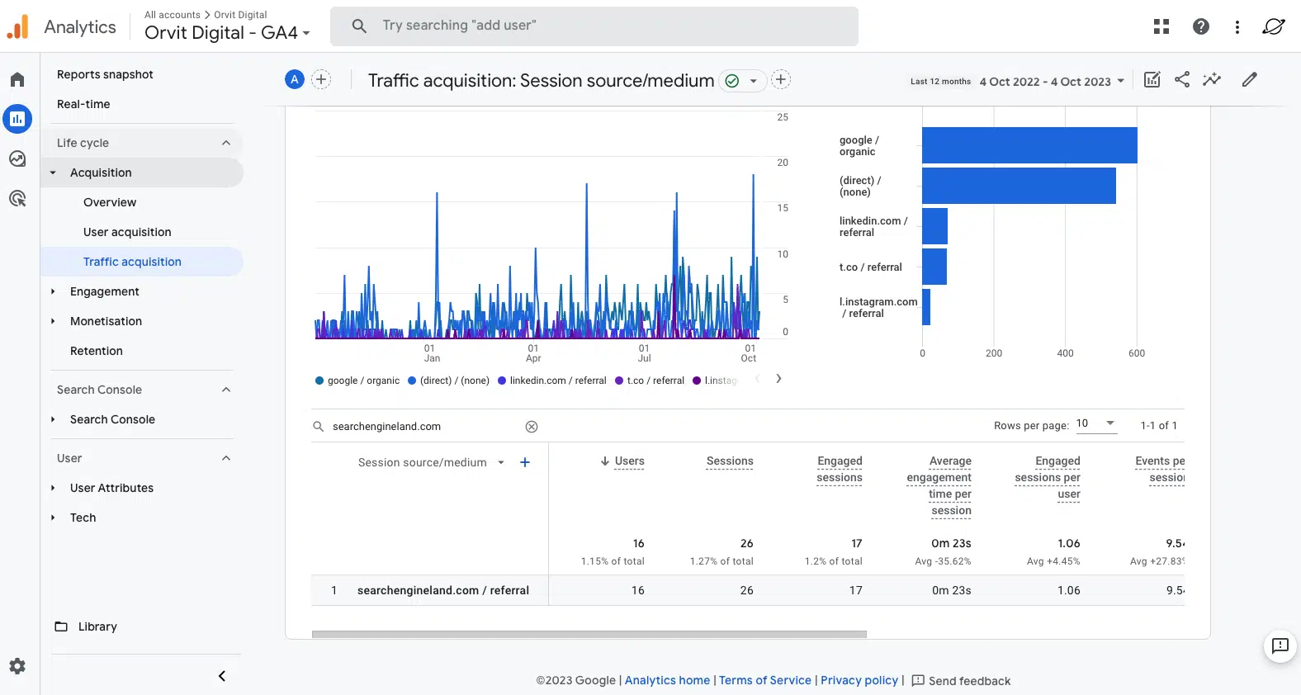The image size is (1301, 695).
Task: Select Retention in the sidebar
Action: pyautogui.click(x=97, y=351)
